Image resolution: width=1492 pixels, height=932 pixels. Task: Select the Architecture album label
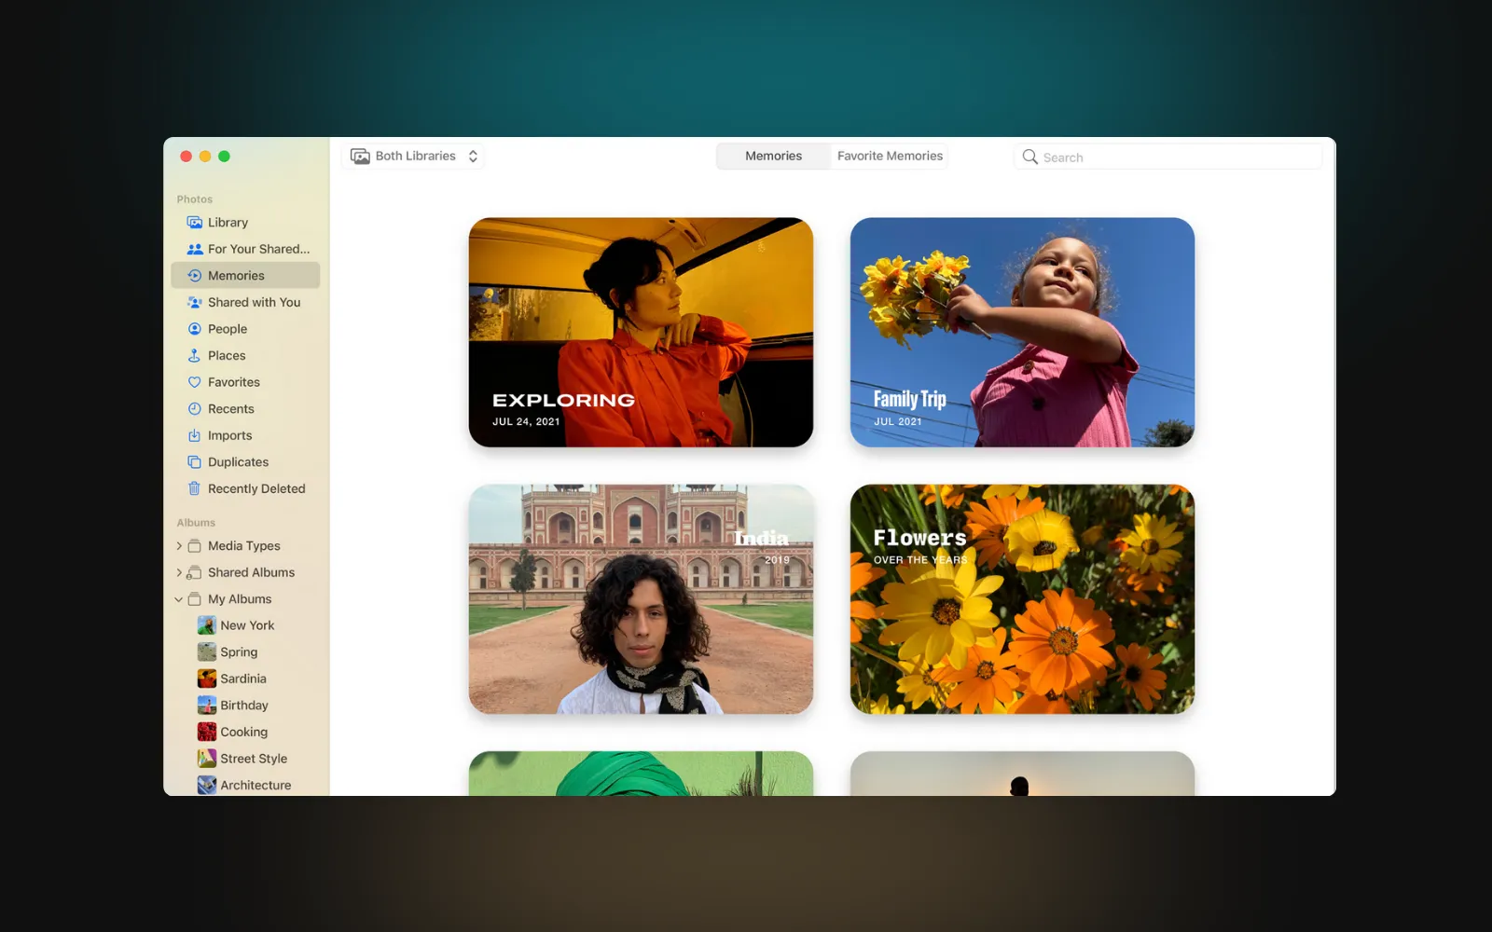coord(256,785)
